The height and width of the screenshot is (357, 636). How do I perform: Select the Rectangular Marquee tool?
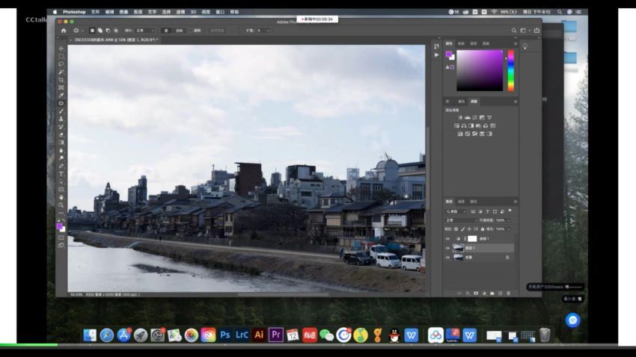[x=61, y=56]
